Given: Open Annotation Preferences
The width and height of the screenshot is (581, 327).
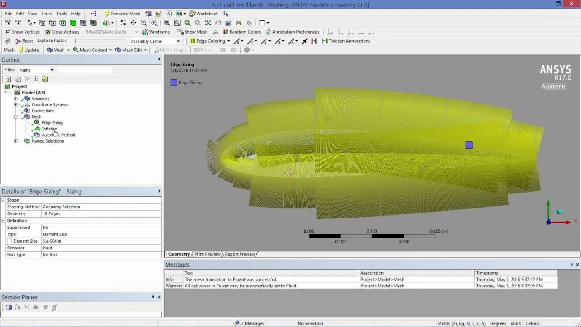Looking at the screenshot, I should (292, 32).
